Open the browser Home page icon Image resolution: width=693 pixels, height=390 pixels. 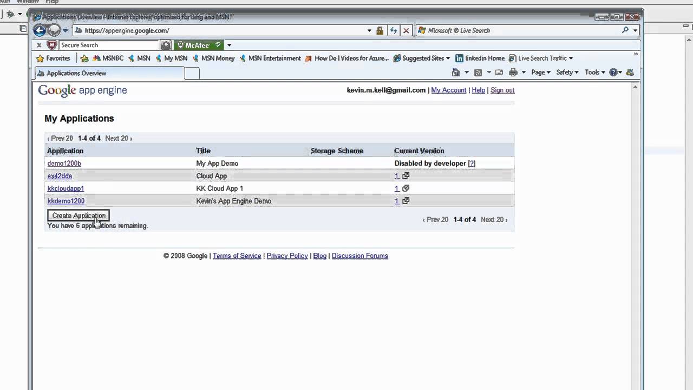[x=455, y=72]
